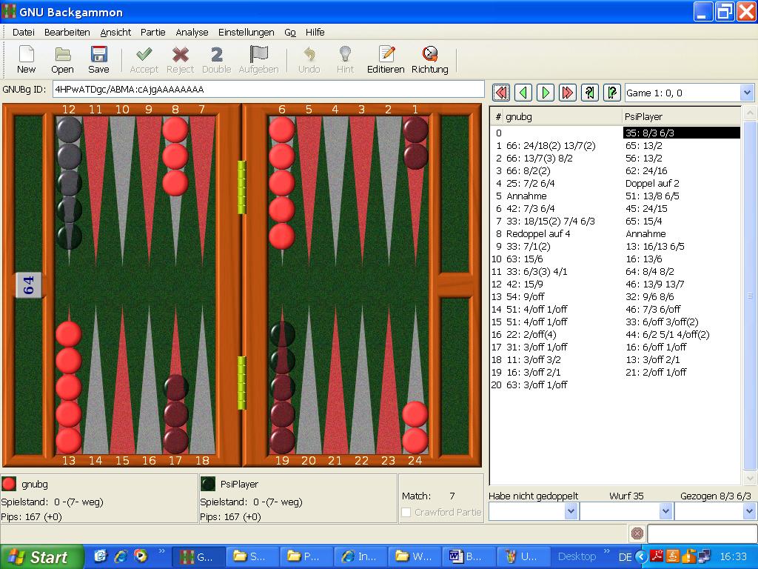Save the match using the Save icon
Image resolution: width=758 pixels, height=569 pixels.
tap(98, 59)
